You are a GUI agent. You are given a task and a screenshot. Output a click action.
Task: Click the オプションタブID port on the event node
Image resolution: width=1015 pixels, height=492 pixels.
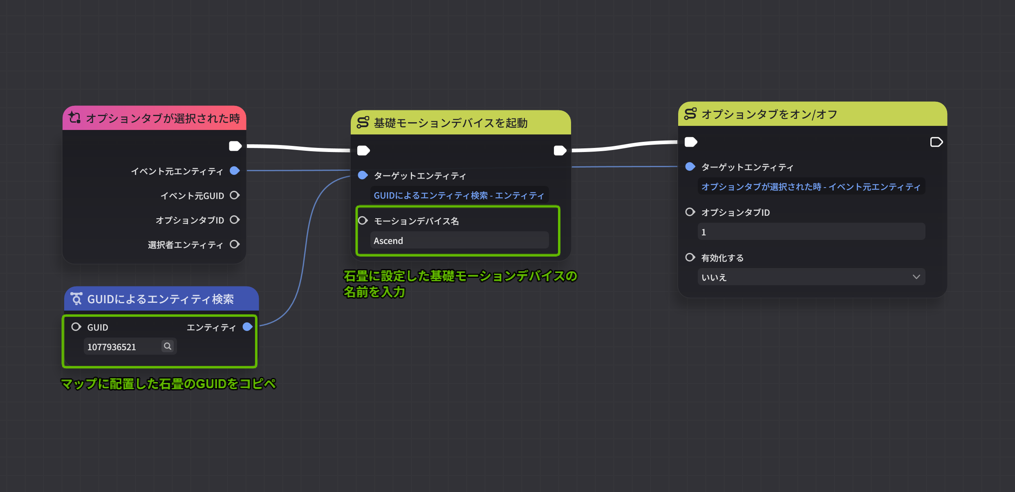click(235, 220)
